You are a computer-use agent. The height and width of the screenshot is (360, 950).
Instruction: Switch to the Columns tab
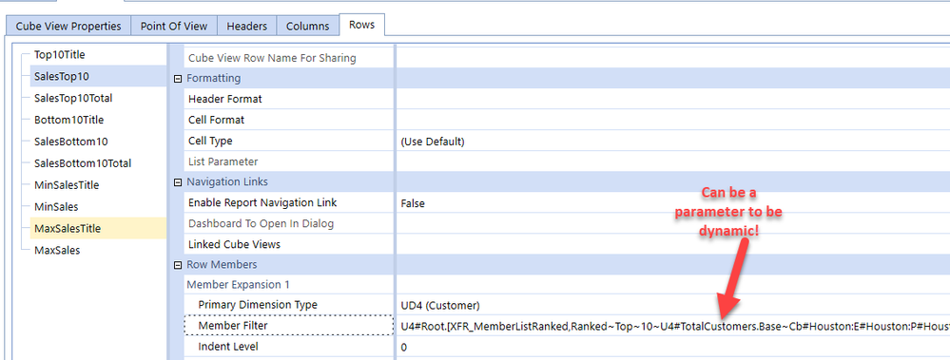click(308, 26)
